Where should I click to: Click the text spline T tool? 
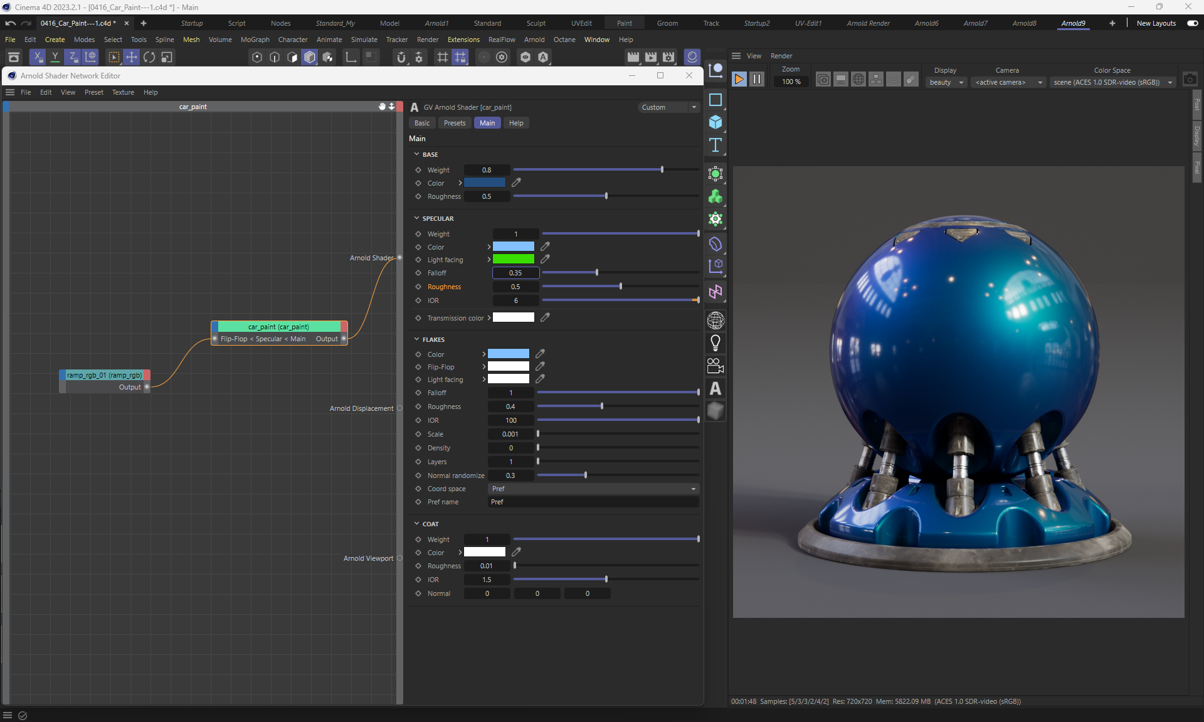point(715,145)
